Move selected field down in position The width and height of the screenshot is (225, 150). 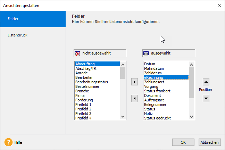click(206, 99)
